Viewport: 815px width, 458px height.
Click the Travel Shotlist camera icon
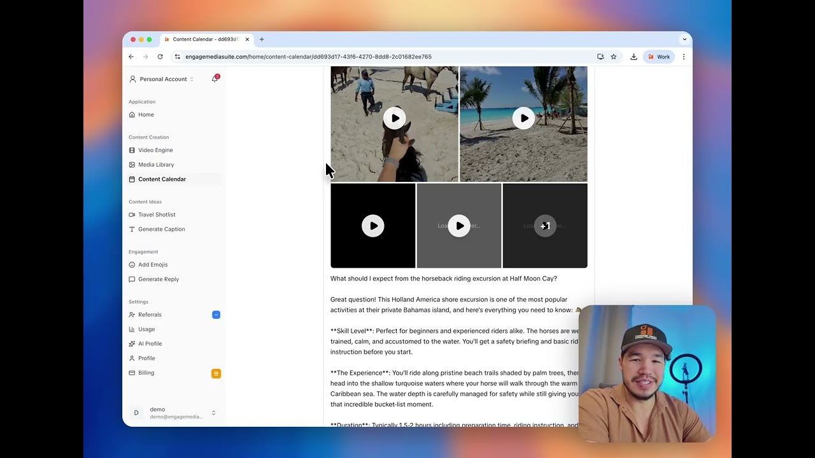(132, 215)
